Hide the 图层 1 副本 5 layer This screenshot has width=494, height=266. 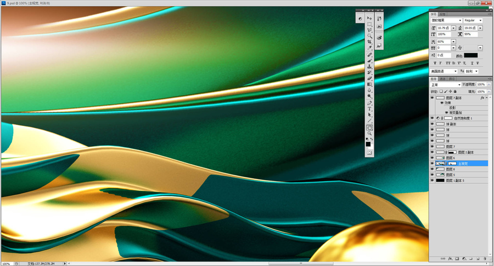pos(433,181)
